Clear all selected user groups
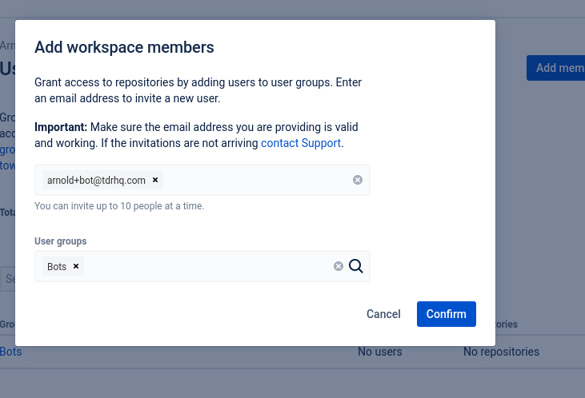 (x=339, y=266)
